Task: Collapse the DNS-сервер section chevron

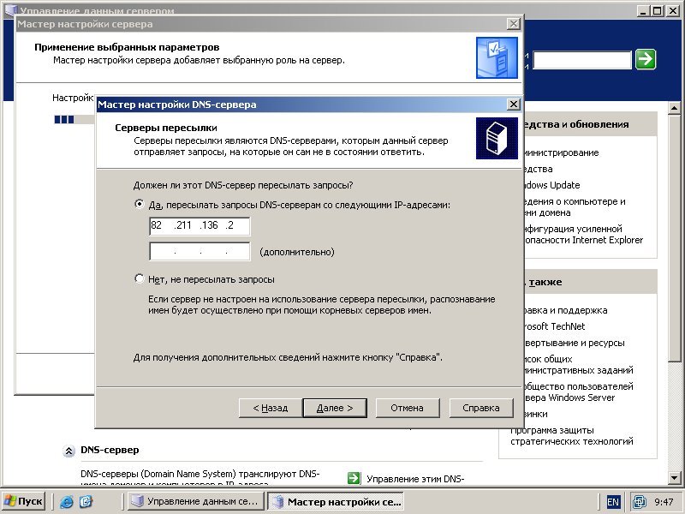Action: [x=68, y=451]
